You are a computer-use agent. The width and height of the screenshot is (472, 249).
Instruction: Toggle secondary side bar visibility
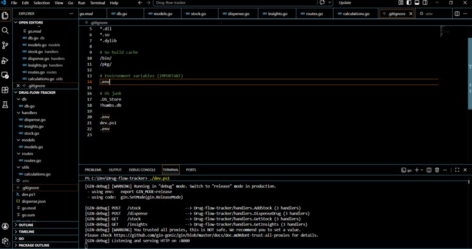[x=425, y=3]
